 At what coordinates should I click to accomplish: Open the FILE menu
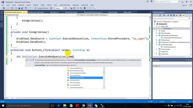coord(3,5)
